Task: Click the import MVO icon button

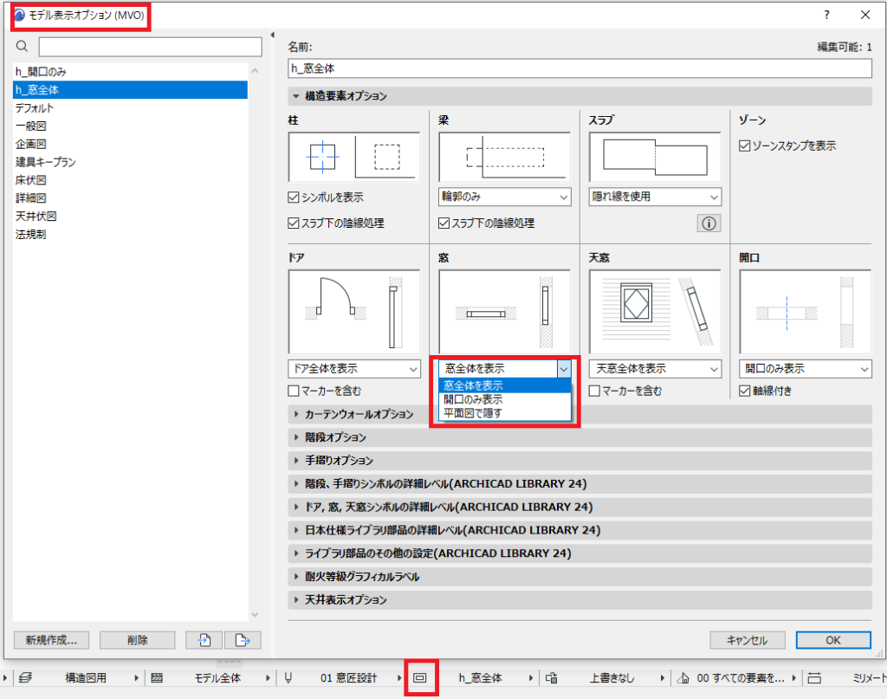Action: click(204, 640)
